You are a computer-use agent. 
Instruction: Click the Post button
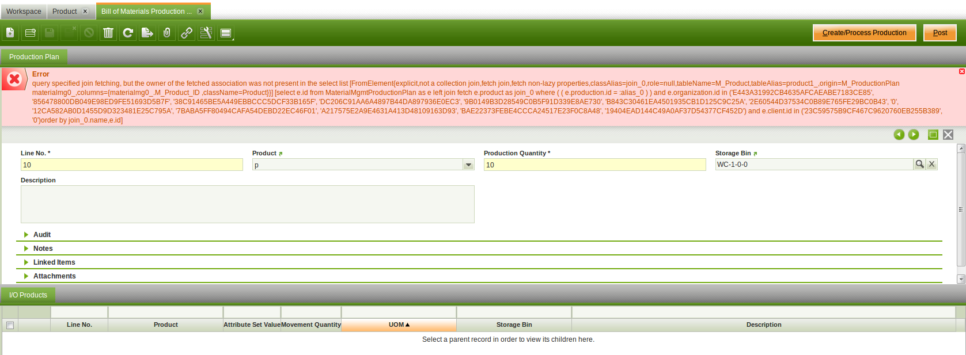click(x=940, y=33)
